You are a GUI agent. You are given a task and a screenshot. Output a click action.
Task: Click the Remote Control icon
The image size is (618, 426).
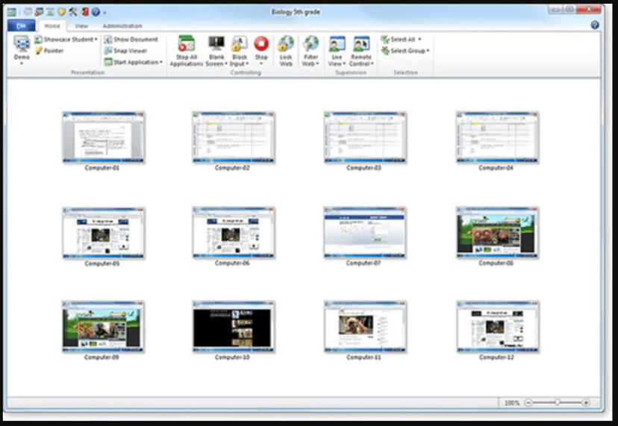[x=361, y=44]
